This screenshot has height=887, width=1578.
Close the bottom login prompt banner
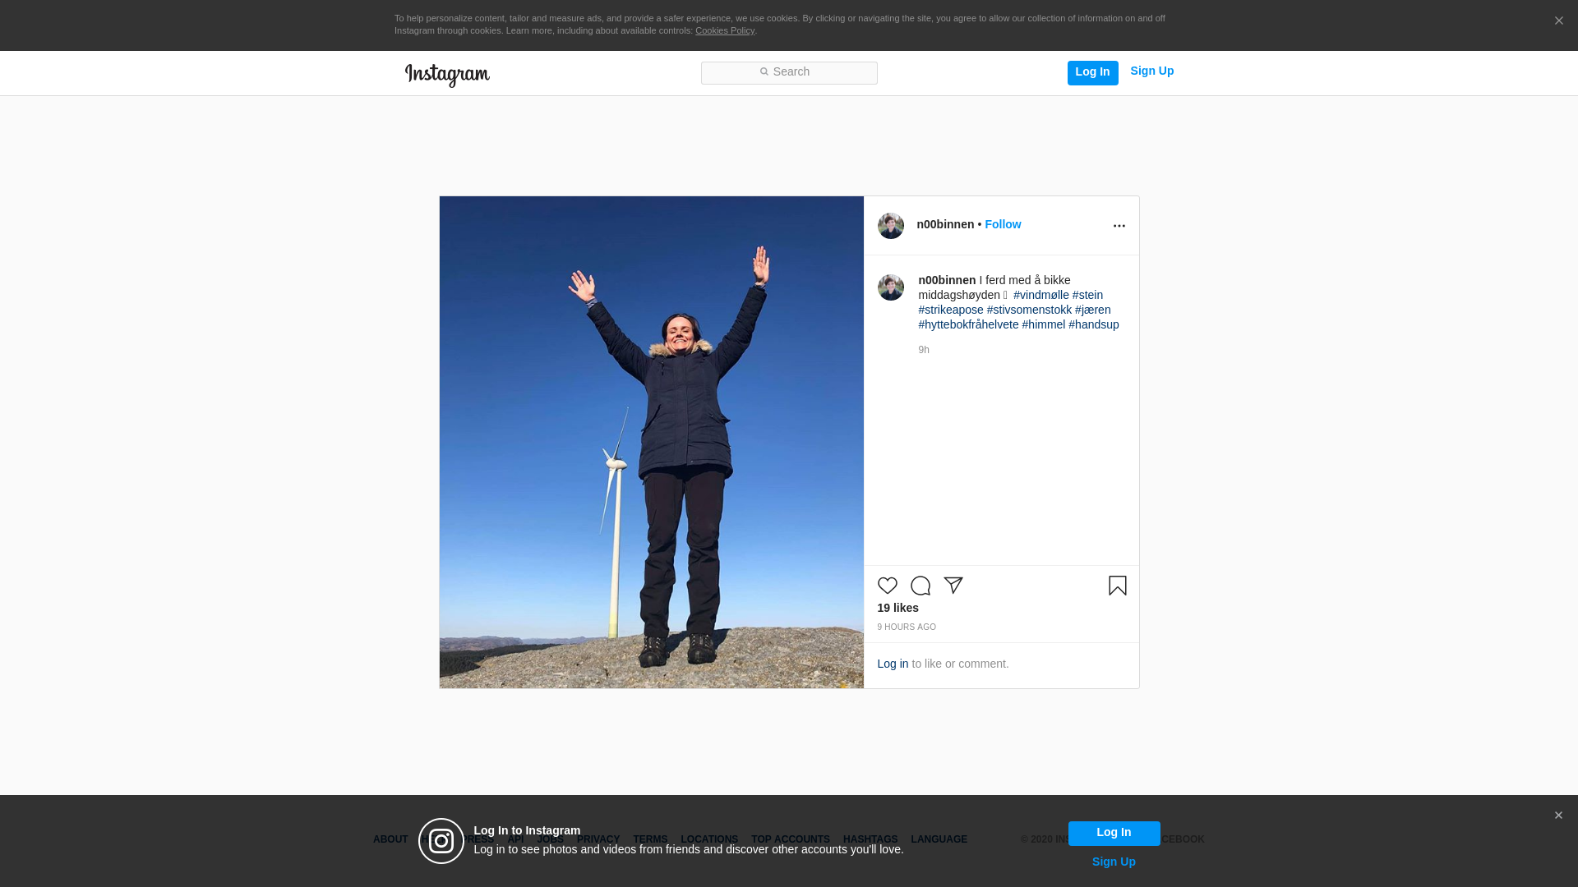[1557, 816]
